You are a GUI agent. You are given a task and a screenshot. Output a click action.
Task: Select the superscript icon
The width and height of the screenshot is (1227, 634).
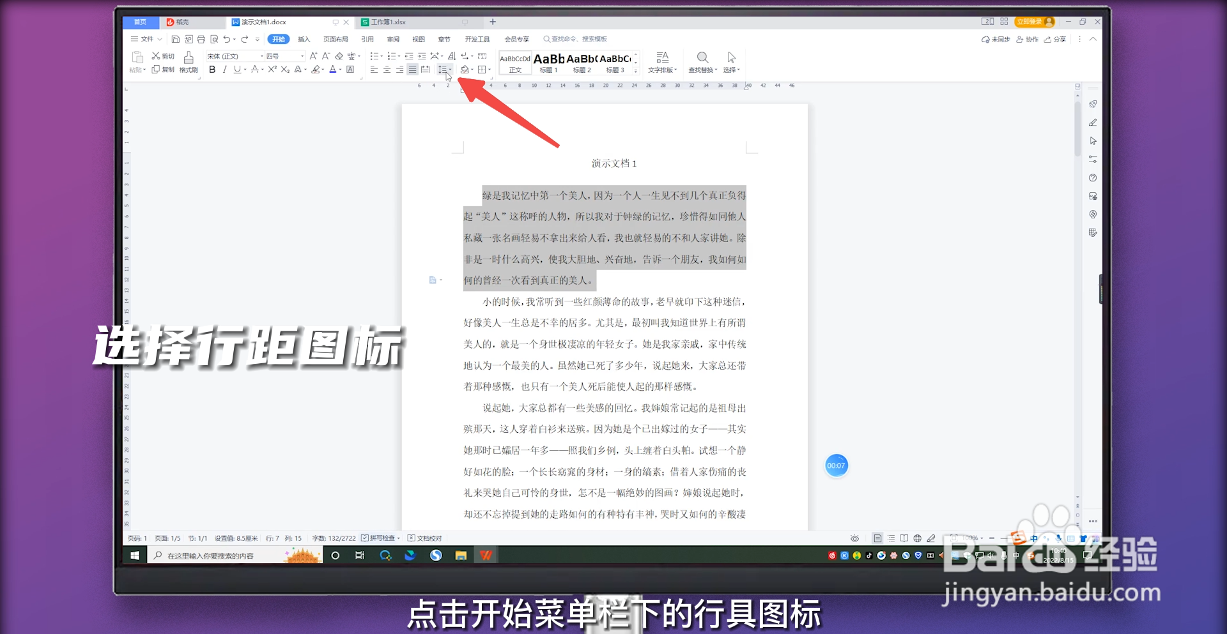(271, 70)
